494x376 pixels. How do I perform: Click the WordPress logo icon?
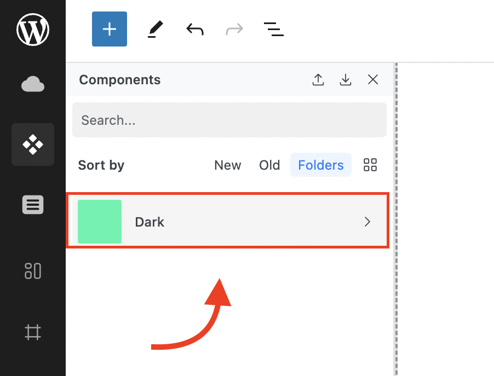33,30
